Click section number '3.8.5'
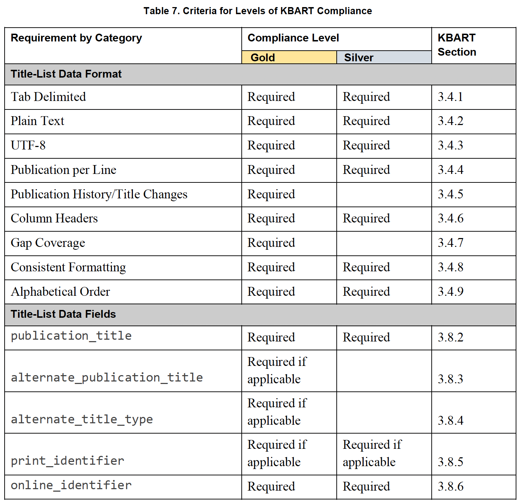This screenshot has width=521, height=503. pos(450,462)
